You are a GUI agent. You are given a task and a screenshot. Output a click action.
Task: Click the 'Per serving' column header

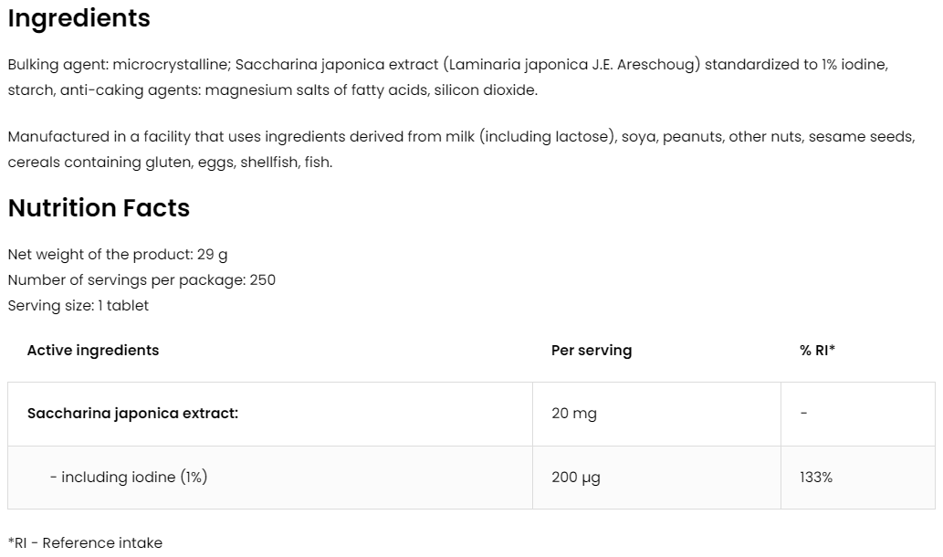point(592,350)
